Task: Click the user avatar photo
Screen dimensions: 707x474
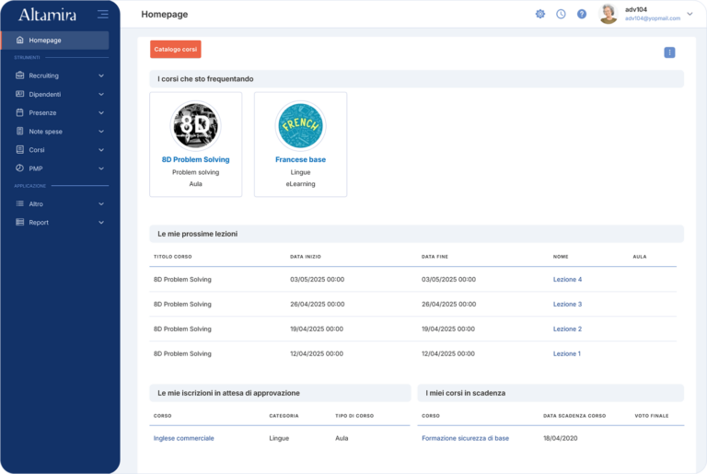Action: (608, 14)
